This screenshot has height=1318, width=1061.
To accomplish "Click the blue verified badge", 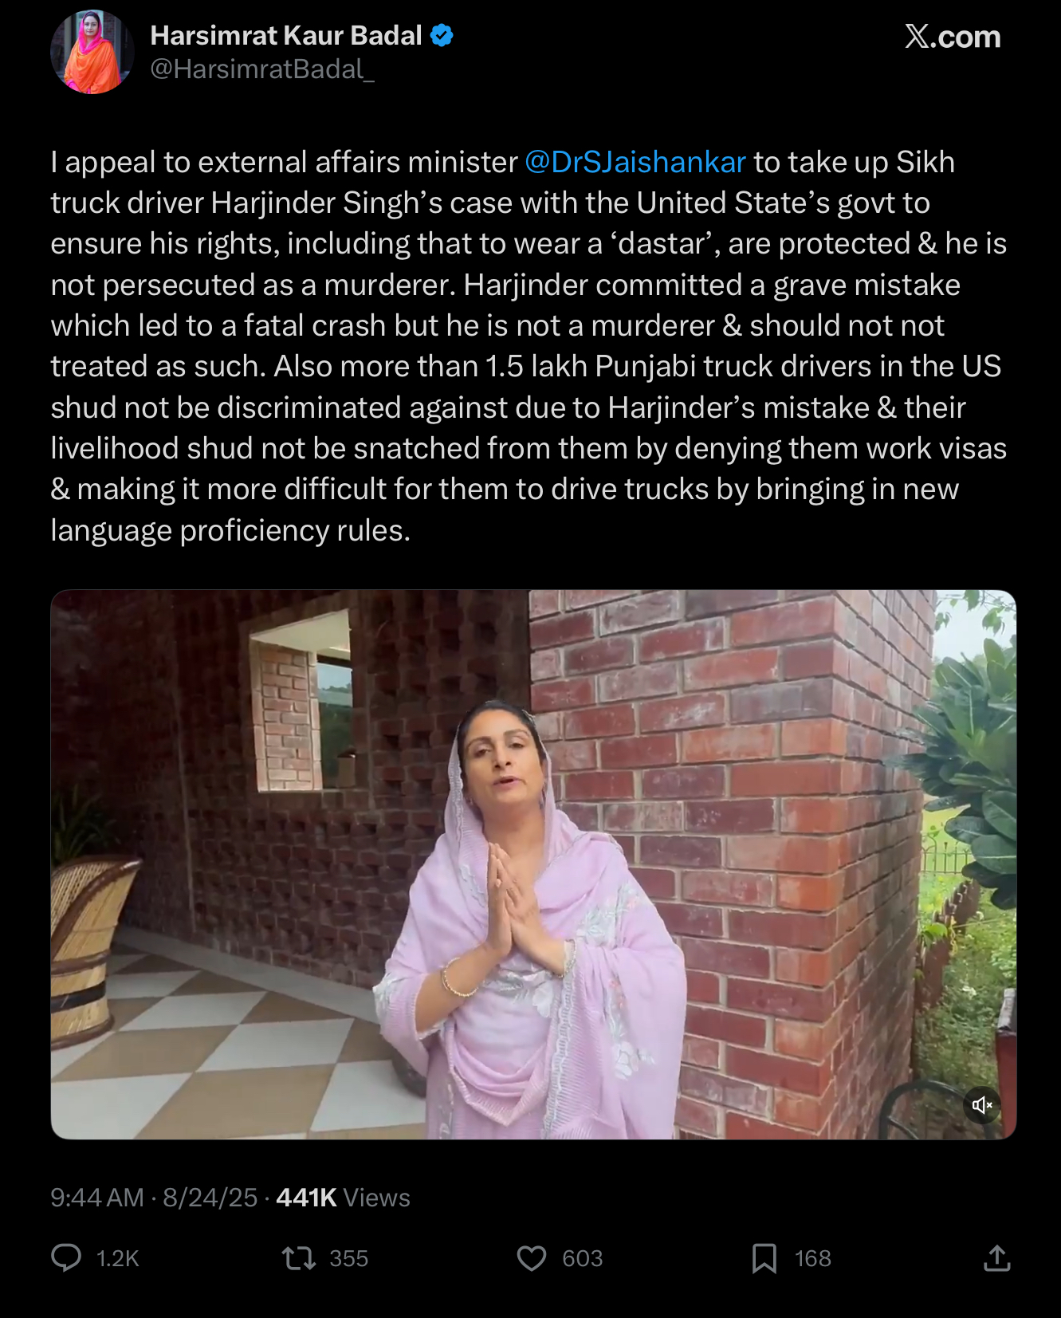I will [x=442, y=35].
